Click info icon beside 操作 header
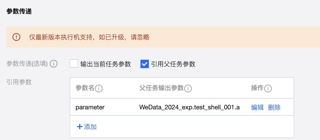The width and height of the screenshot is (320, 140). (x=268, y=88)
